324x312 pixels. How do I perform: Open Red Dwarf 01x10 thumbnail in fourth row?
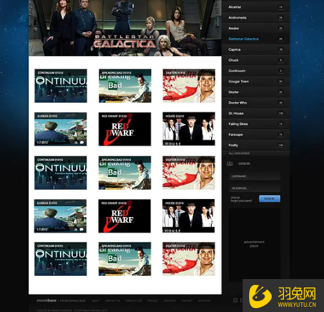125,216
